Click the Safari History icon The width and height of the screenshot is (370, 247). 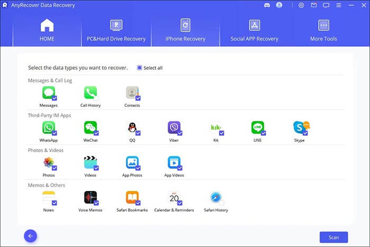coord(216,197)
